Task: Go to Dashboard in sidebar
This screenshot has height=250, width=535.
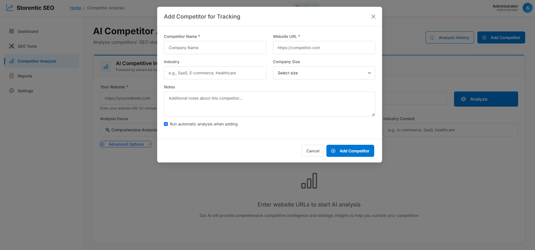Action: tap(42, 31)
